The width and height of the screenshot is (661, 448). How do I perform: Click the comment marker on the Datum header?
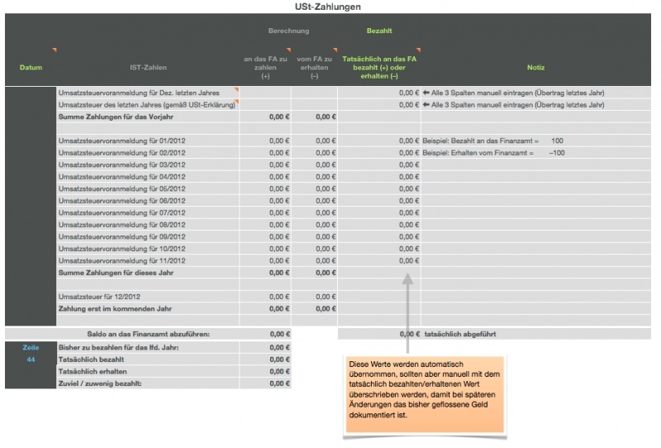pyautogui.click(x=55, y=50)
